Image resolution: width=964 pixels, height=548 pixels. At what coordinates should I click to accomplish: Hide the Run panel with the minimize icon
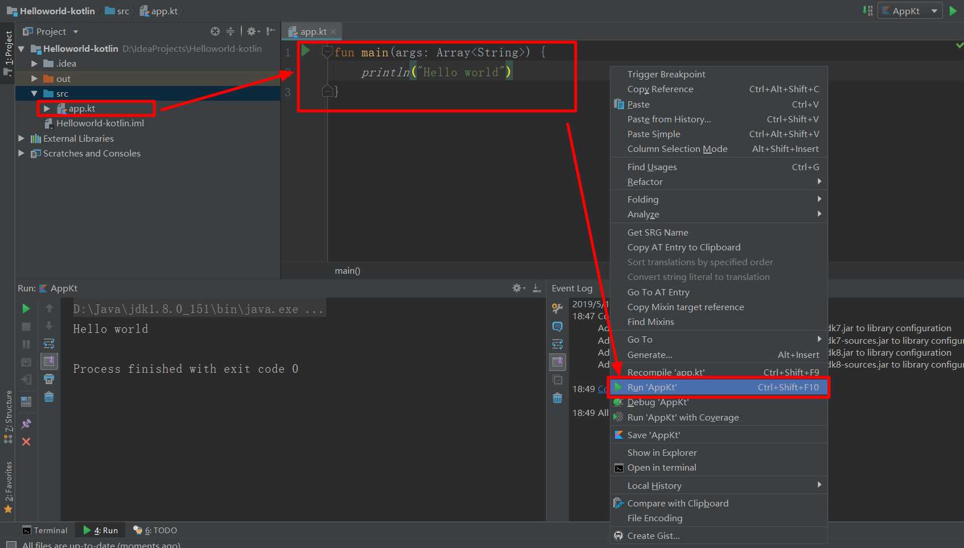(x=536, y=288)
